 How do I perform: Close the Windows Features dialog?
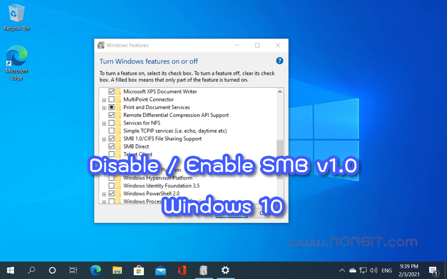pyautogui.click(x=278, y=45)
